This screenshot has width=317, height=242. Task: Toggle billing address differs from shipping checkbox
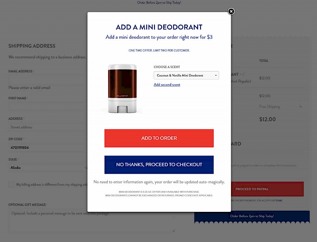[x=11, y=184]
